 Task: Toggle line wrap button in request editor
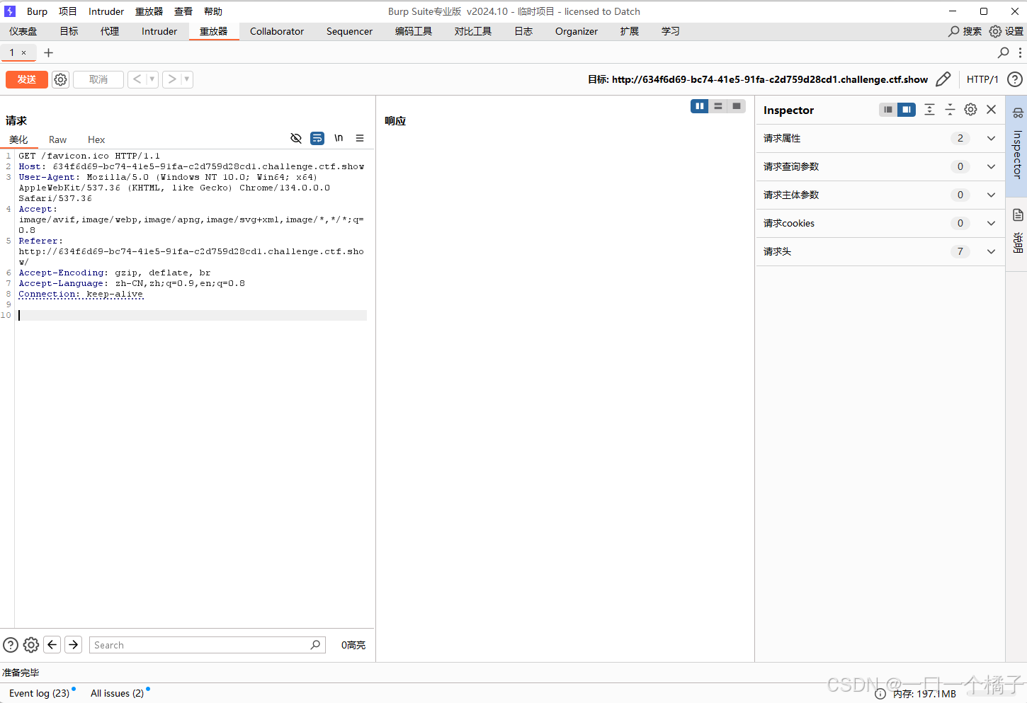(317, 138)
